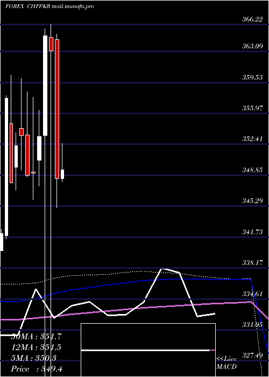Click the MACD inset box
Screen dimensions: 269x377
(x=148, y=350)
